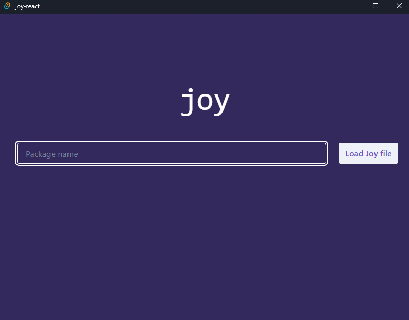The width and height of the screenshot is (409, 320).
Task: Focus the Package name input field
Action: [172, 154]
